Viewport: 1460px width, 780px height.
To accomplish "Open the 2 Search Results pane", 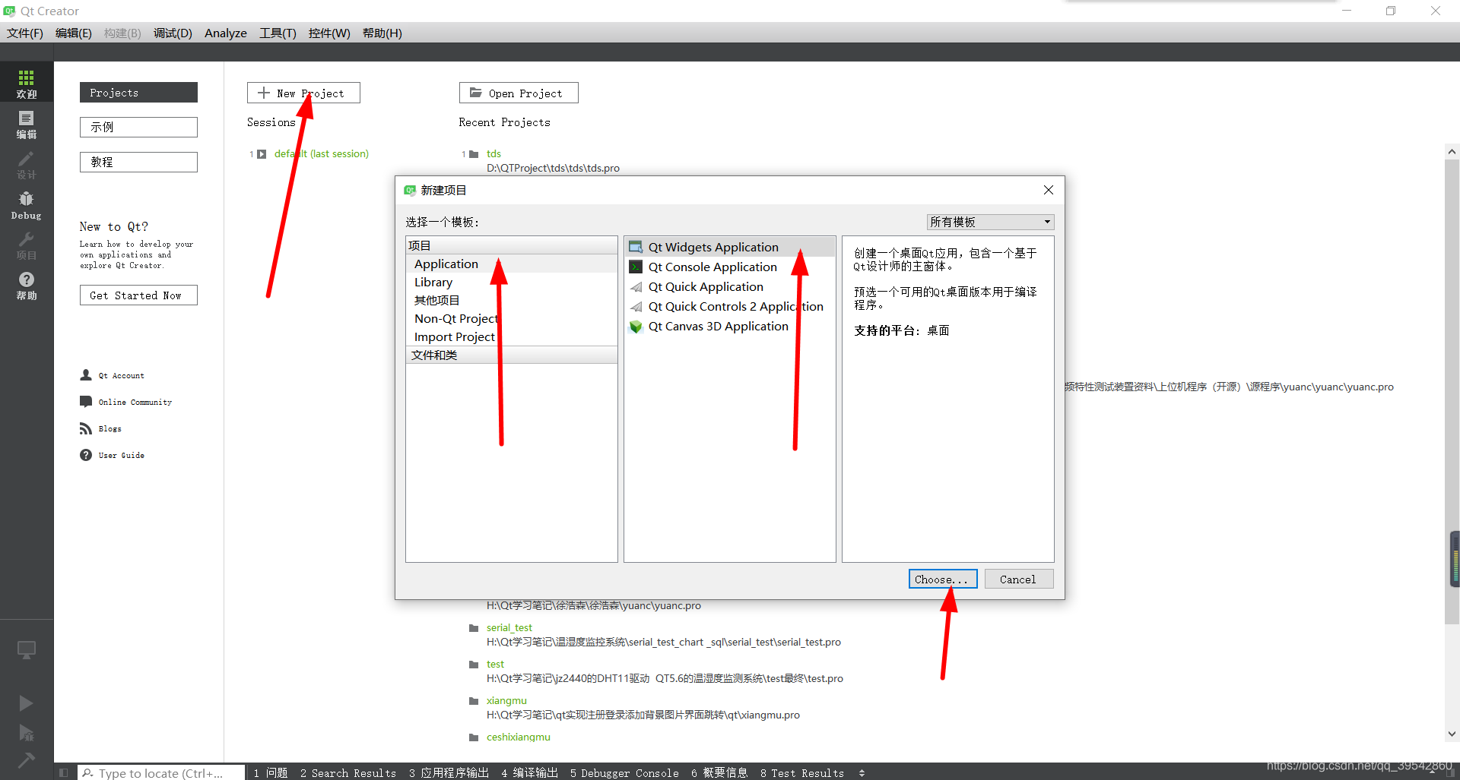I will coord(348,772).
